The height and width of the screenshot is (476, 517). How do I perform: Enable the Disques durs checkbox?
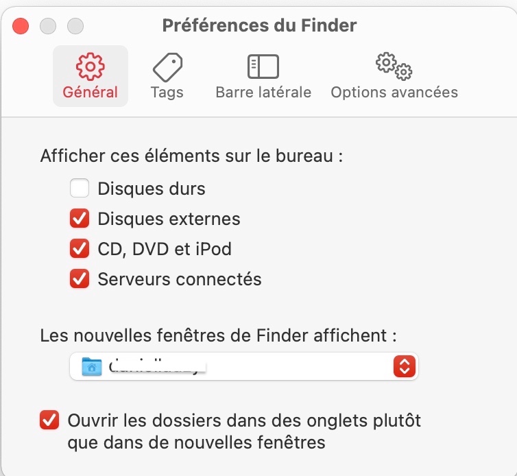point(80,188)
